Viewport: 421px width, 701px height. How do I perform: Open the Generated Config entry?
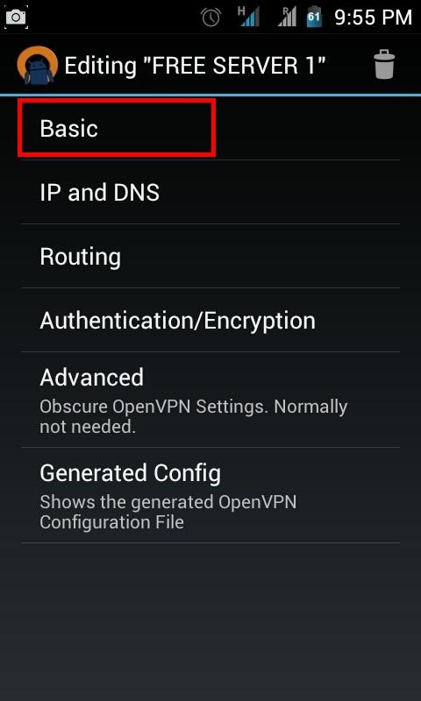coord(210,495)
